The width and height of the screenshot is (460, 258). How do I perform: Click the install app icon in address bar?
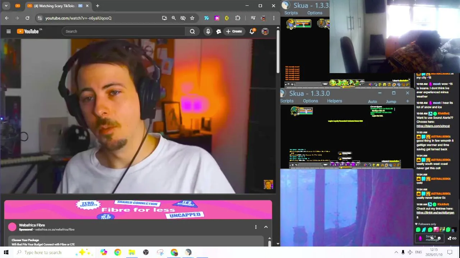[165, 18]
